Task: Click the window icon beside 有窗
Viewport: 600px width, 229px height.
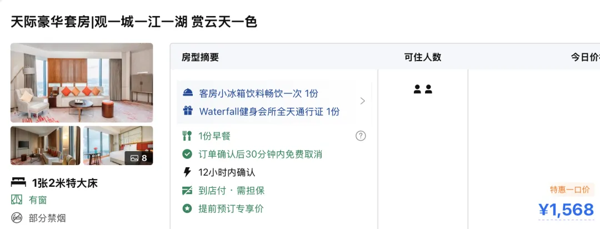Action: coord(17,200)
